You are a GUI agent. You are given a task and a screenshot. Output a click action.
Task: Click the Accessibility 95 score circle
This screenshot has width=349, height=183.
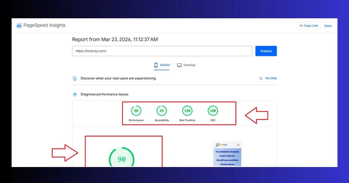(x=161, y=111)
